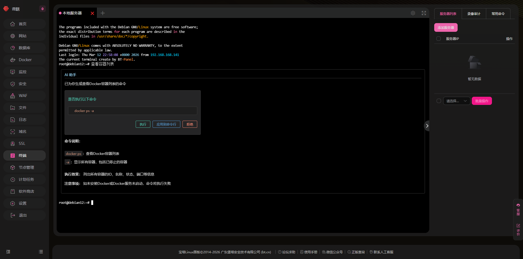
Task: Click the 拒绝 button to reject command
Action: point(190,124)
